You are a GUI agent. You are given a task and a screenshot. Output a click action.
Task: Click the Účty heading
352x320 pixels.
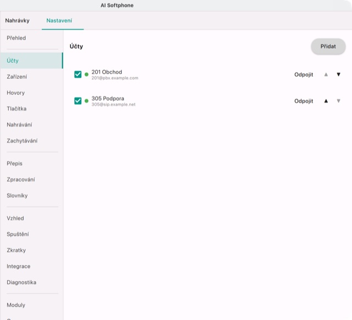(76, 46)
